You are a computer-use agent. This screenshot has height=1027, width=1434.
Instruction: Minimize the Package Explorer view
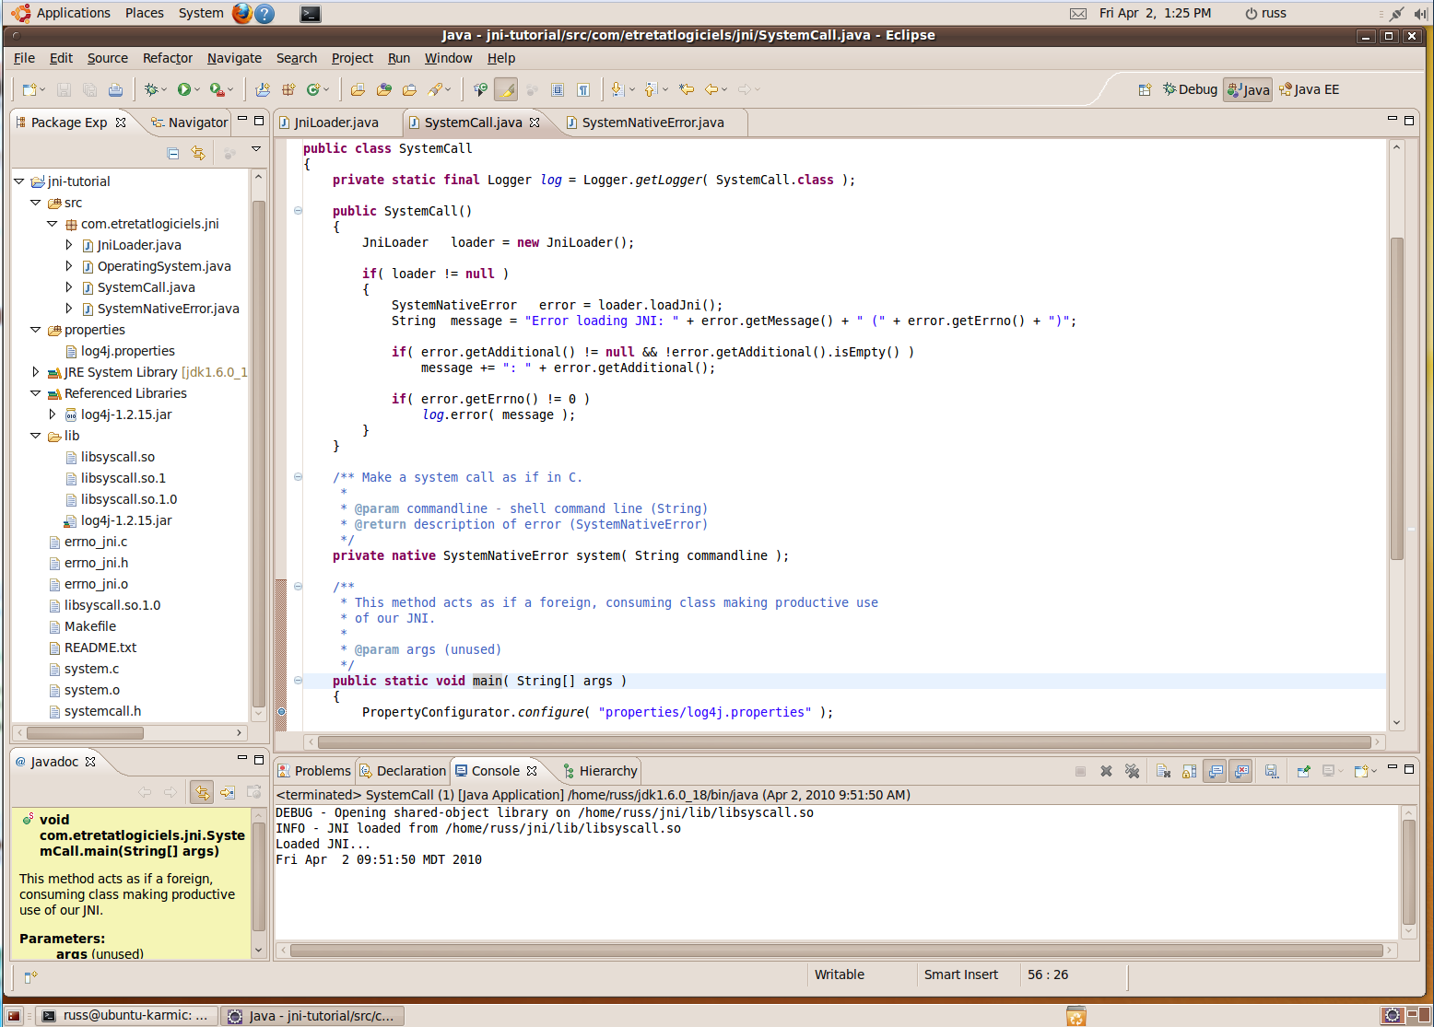[x=242, y=120]
